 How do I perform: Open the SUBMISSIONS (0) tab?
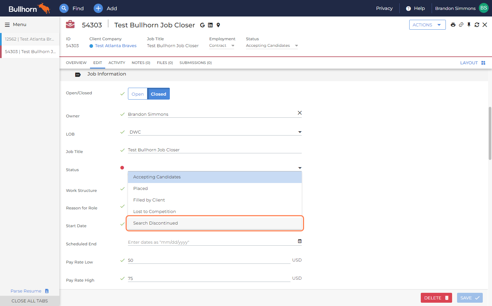196,63
